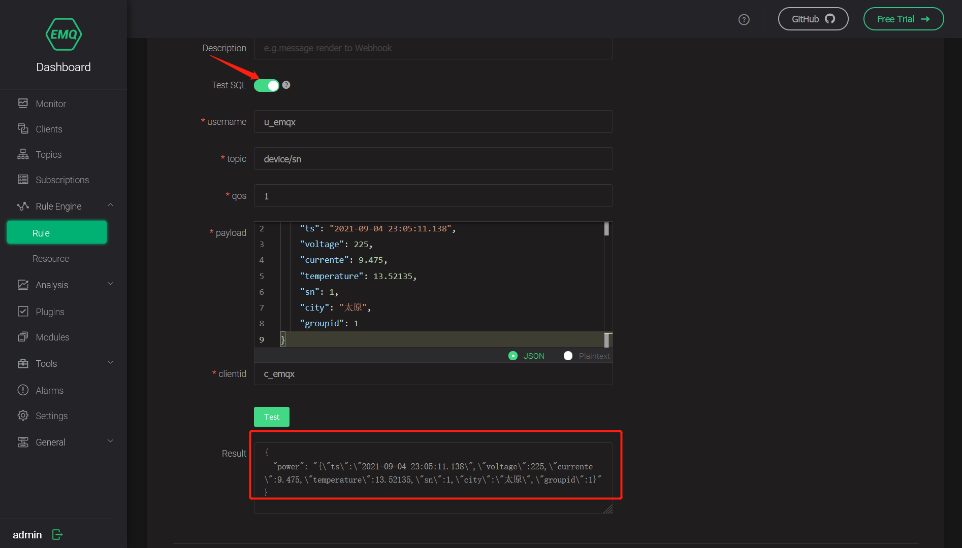Screen dimensions: 962x548
Task: Open the Topics menu item
Action: point(63,154)
